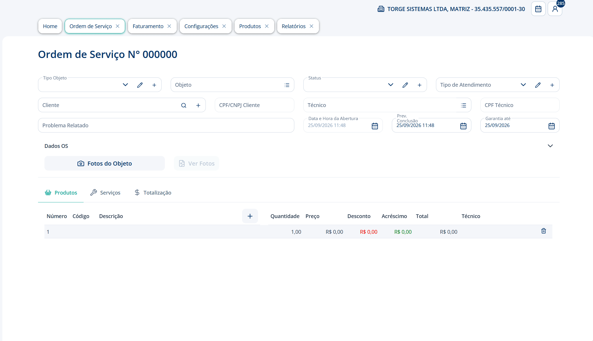
Task: Edit Status with the pencil icon
Action: [405, 85]
